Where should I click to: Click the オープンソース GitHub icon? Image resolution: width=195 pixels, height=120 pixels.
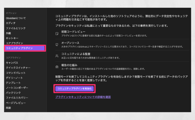coord(57,45)
